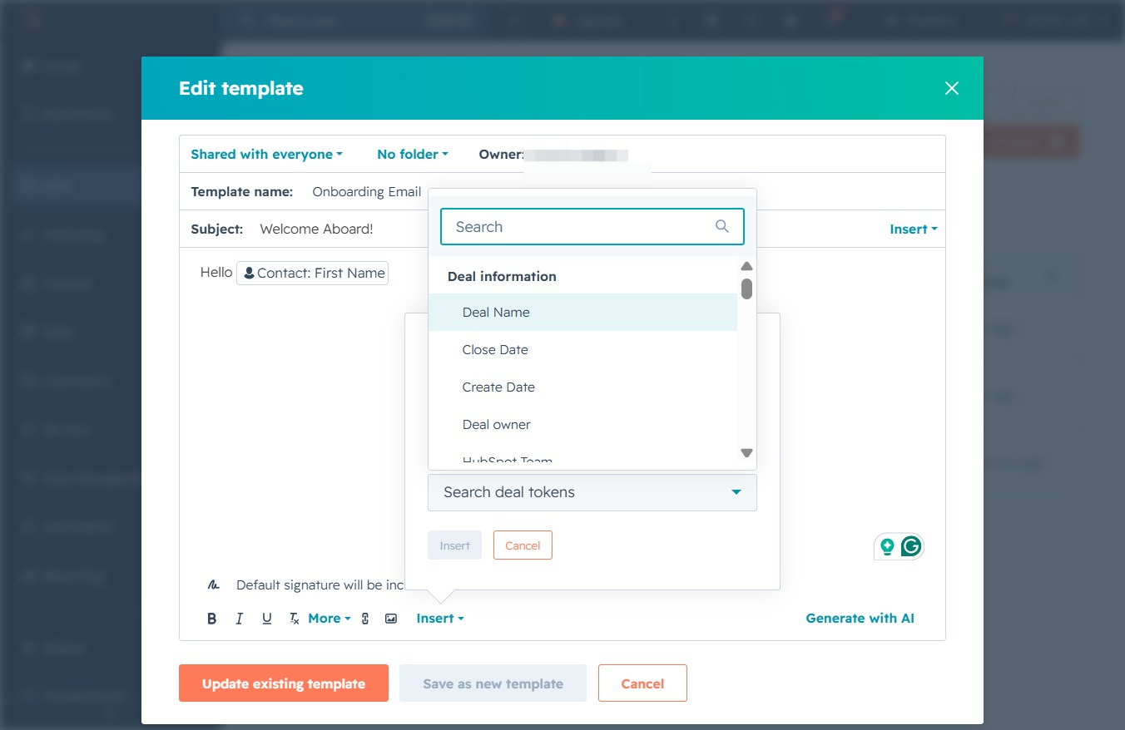Screen dimensions: 1125x730
Task: Click the popover Insert button
Action: 454,545
